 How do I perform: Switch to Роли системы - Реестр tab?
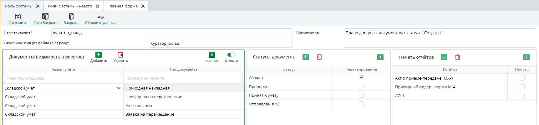click(x=70, y=6)
